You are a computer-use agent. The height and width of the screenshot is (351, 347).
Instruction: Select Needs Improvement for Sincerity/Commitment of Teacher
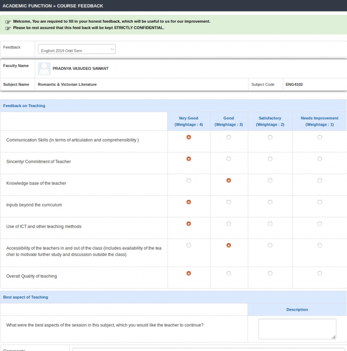320,159
